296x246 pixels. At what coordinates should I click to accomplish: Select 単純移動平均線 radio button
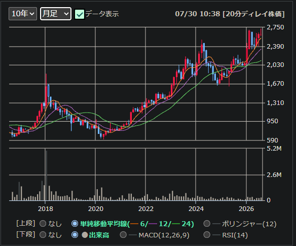[75, 224]
